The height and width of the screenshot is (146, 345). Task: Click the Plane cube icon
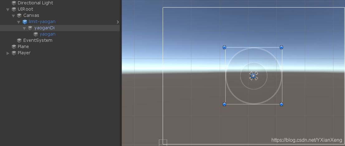pyautogui.click(x=14, y=47)
